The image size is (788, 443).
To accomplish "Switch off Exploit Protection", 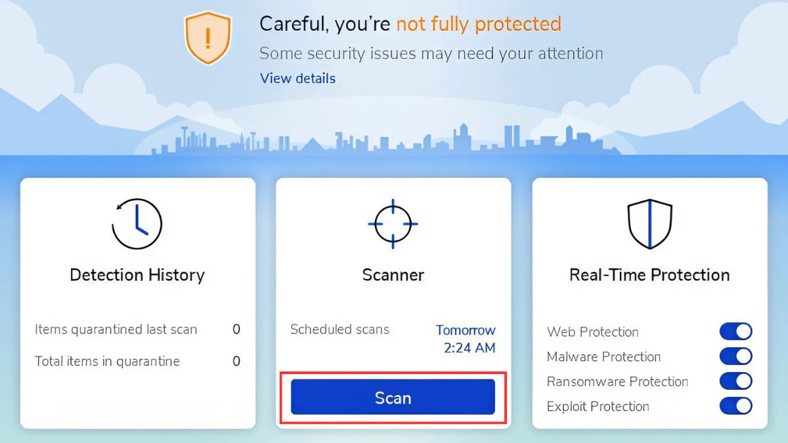I will tap(735, 406).
